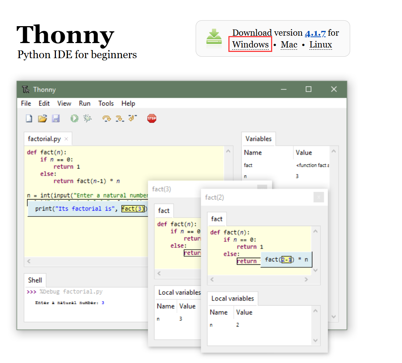Open the Edit menu
Screen dimensions: 402x363
tap(44, 103)
